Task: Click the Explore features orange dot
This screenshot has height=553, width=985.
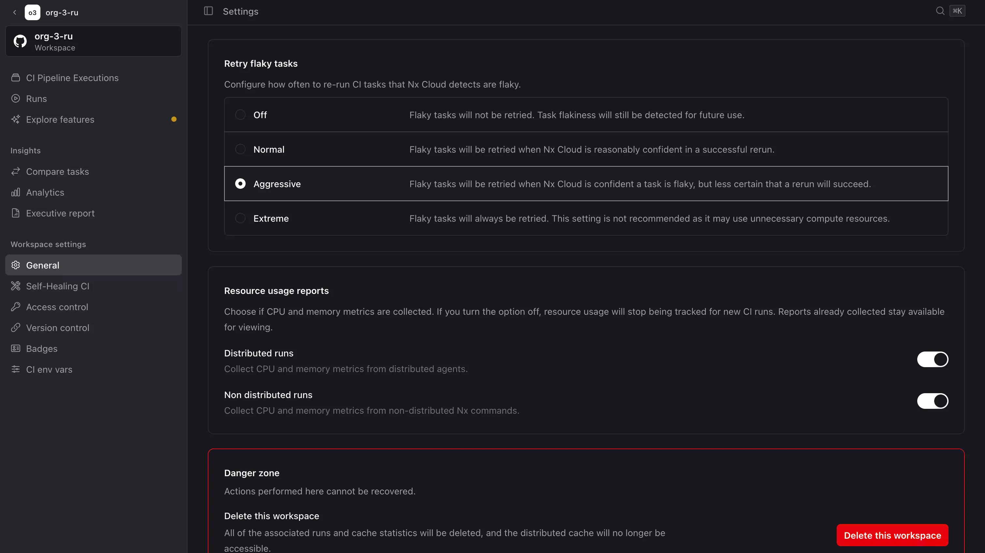Action: pyautogui.click(x=174, y=119)
